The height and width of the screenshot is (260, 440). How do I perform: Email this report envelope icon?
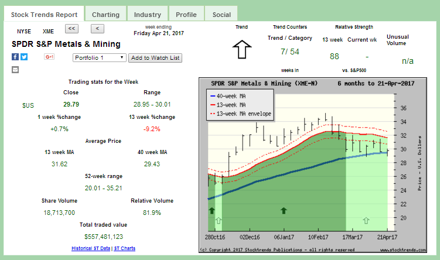(15, 70)
